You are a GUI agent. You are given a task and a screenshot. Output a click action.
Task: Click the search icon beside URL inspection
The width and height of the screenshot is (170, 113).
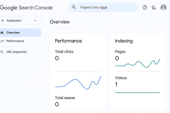tap(2, 52)
